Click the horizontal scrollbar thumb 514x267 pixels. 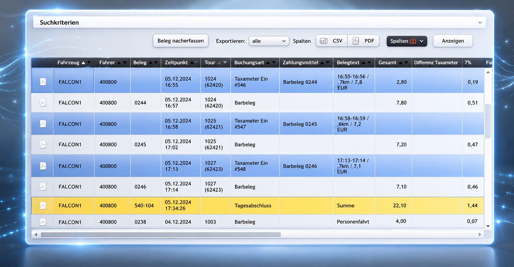click(161, 235)
